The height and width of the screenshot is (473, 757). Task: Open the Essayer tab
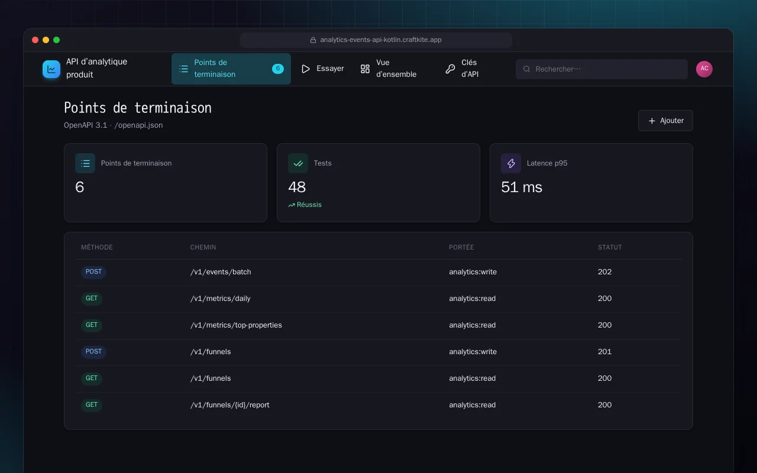[x=322, y=69]
